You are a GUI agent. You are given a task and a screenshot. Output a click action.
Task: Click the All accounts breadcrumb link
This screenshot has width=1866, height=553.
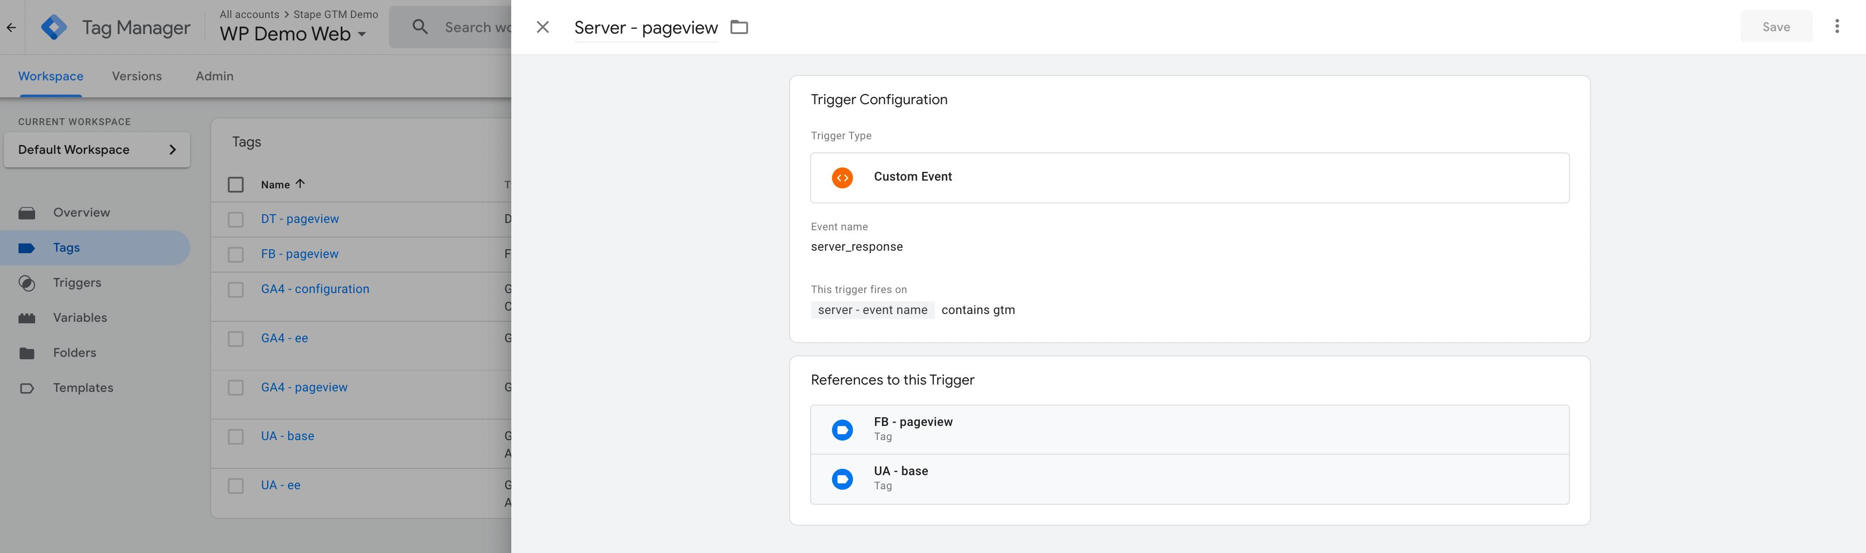click(249, 15)
